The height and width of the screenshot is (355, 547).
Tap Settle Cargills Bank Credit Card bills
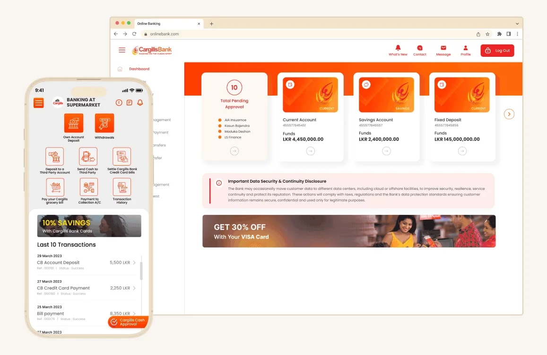pos(122,157)
